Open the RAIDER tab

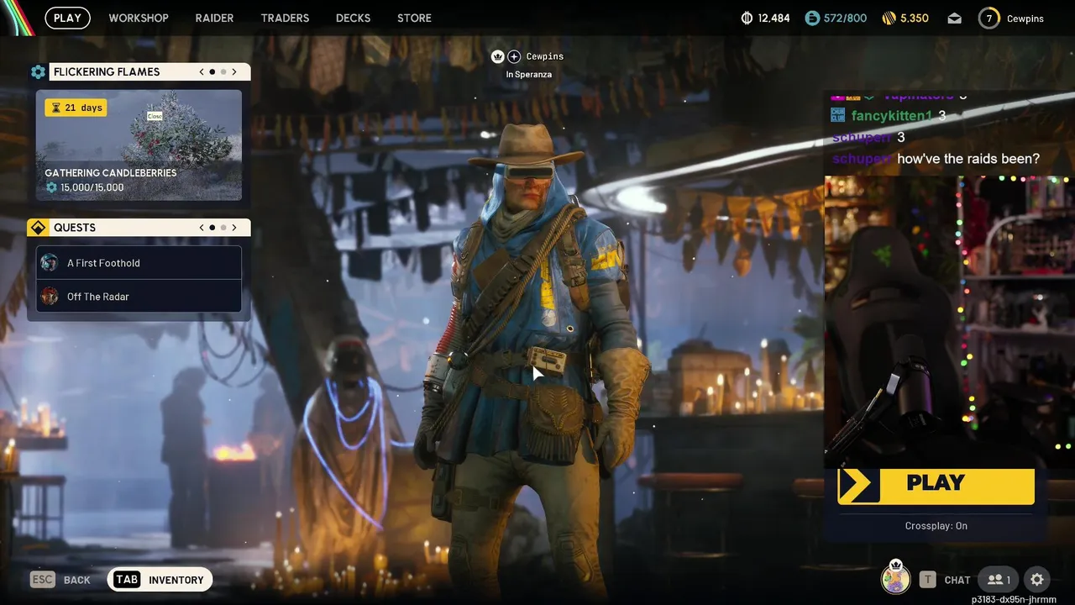[x=214, y=18]
